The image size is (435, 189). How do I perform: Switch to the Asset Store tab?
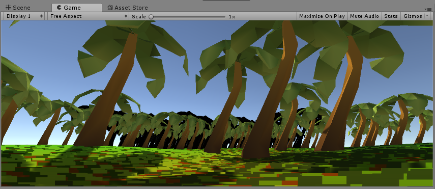(x=128, y=8)
